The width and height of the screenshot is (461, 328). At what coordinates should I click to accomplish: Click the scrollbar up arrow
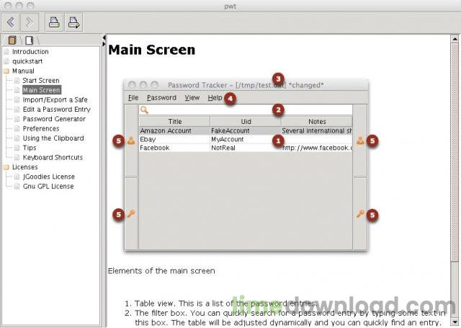coord(455,39)
